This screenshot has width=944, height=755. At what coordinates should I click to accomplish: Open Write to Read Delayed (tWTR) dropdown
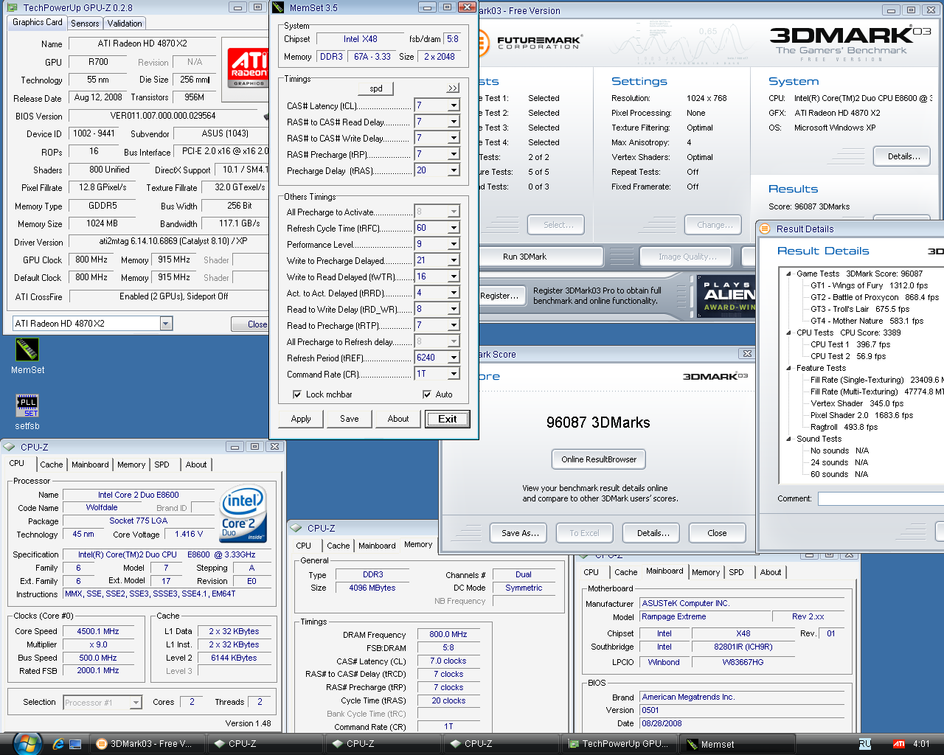click(454, 276)
